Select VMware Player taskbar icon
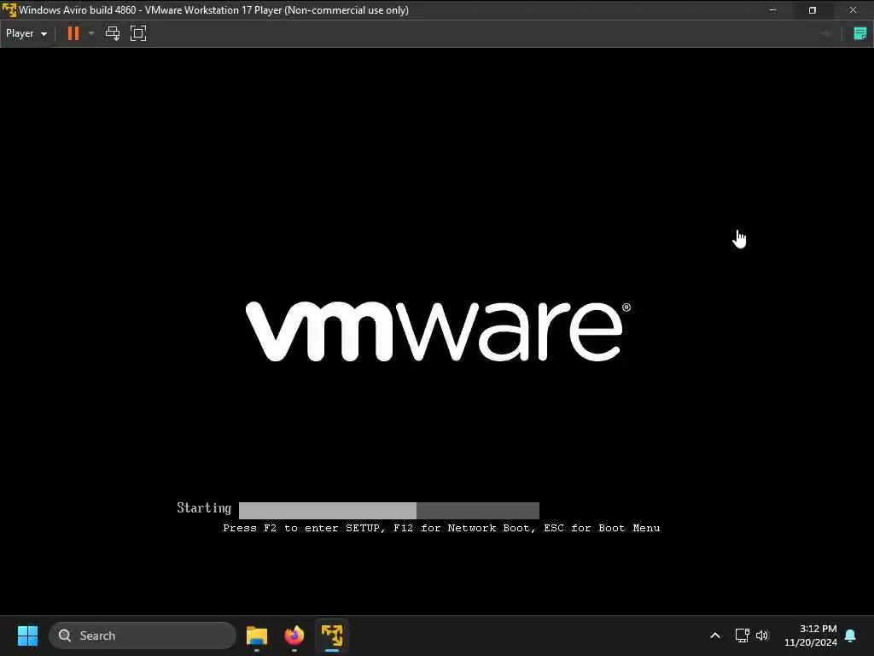 pyautogui.click(x=332, y=635)
